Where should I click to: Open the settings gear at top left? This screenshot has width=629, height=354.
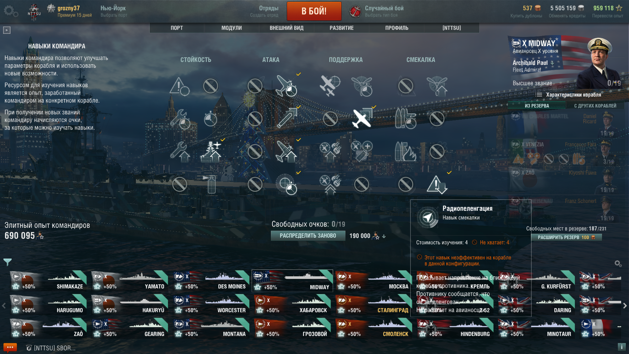[11, 11]
